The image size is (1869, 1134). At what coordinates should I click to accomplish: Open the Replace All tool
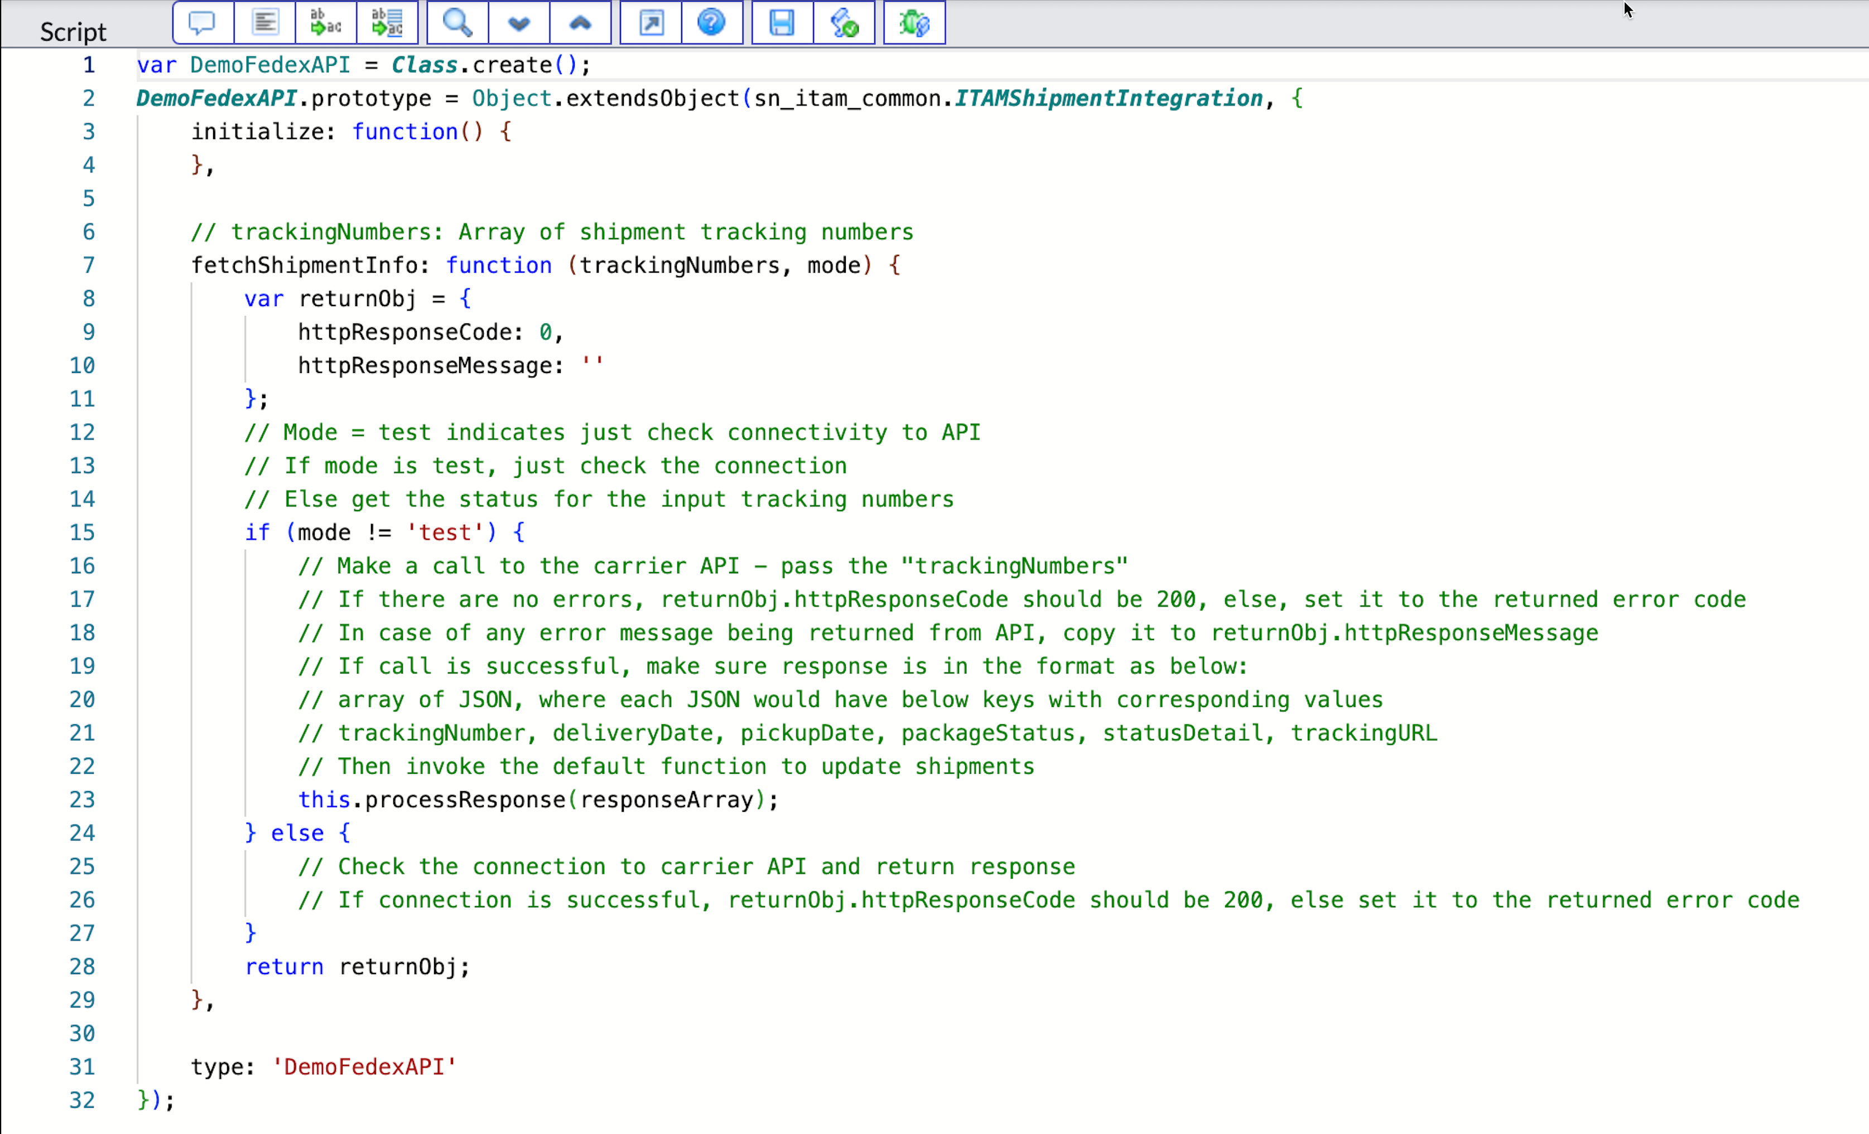tap(388, 23)
